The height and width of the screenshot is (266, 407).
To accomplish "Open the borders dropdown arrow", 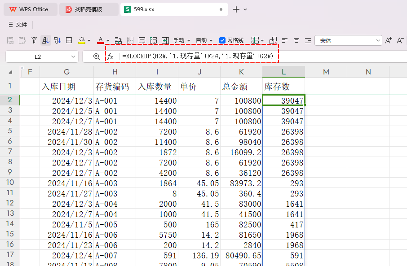I will coord(262,41).
